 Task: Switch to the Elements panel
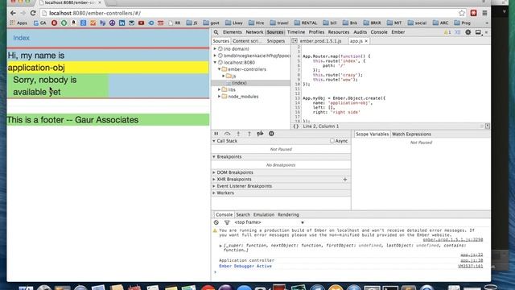tap(233, 32)
